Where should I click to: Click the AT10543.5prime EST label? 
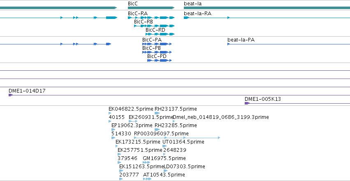coord(164,175)
